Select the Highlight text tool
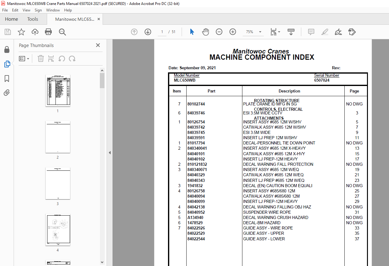 (x=325, y=32)
